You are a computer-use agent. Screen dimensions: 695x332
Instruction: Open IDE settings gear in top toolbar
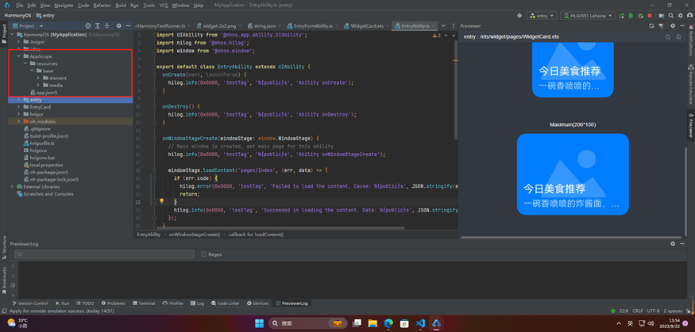point(681,16)
